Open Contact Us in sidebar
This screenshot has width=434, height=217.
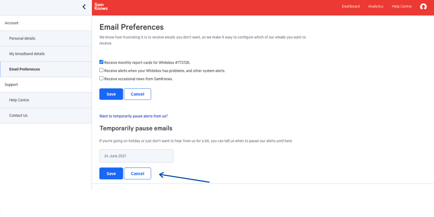[x=18, y=115]
